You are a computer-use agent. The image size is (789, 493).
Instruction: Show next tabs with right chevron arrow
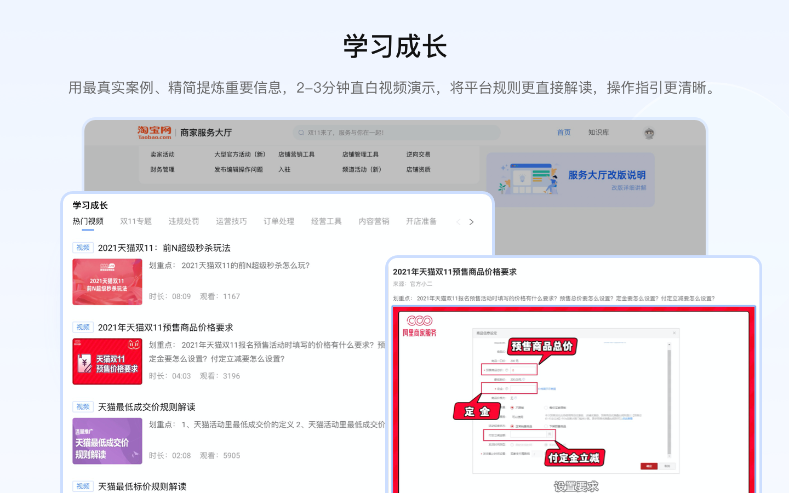click(x=471, y=222)
